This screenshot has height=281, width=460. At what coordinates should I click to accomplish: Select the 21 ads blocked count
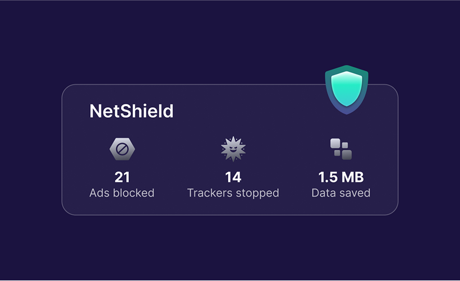[x=122, y=178]
